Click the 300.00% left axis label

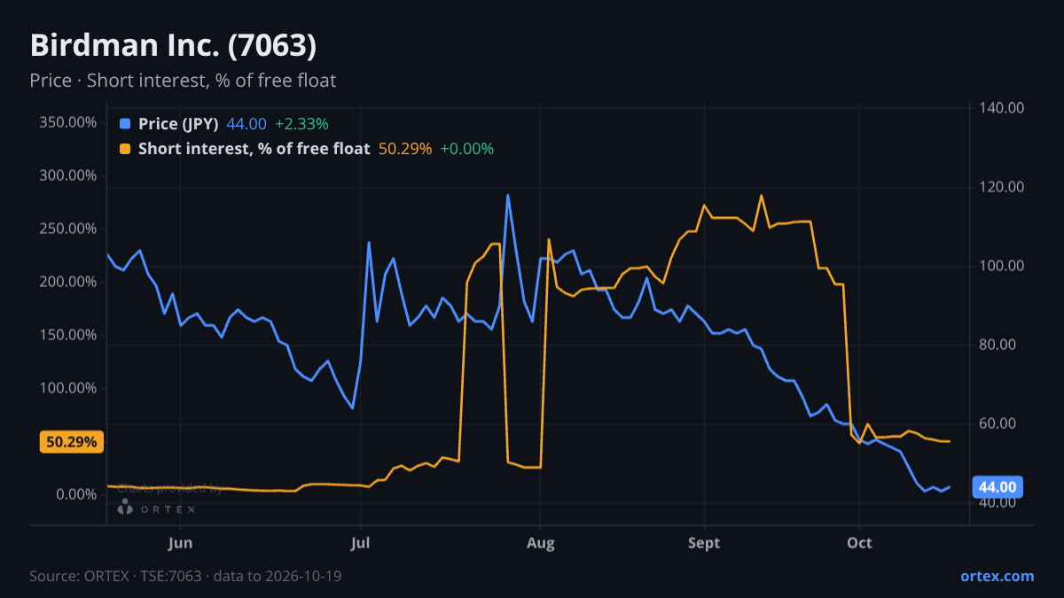point(68,175)
